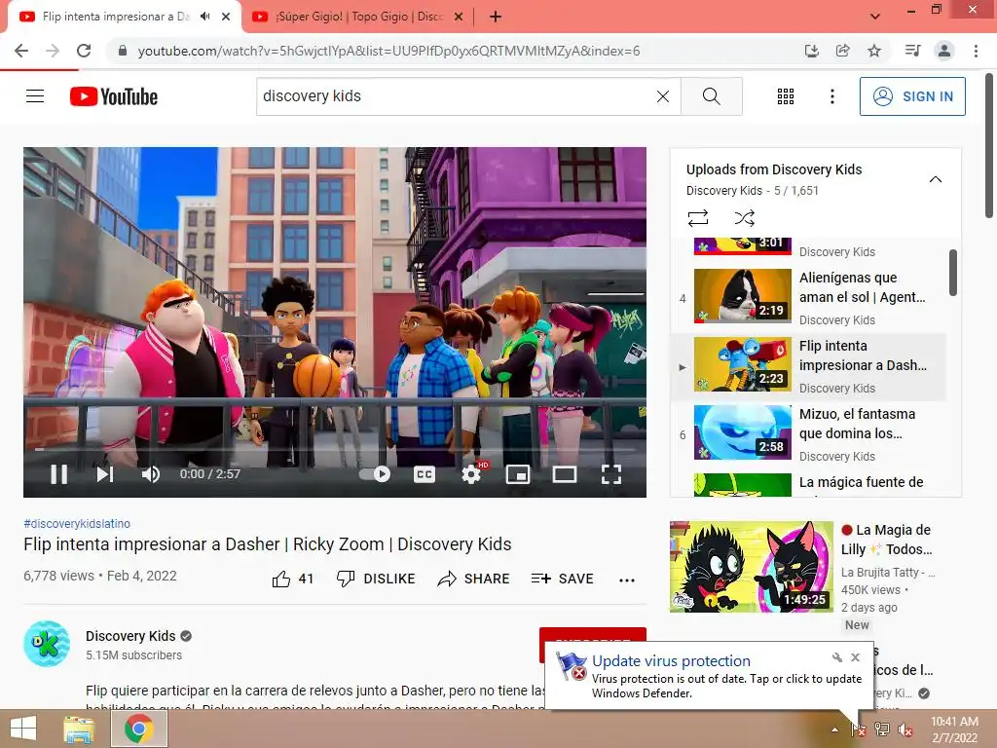Switch to theater mode
The width and height of the screenshot is (997, 748).
[565, 474]
